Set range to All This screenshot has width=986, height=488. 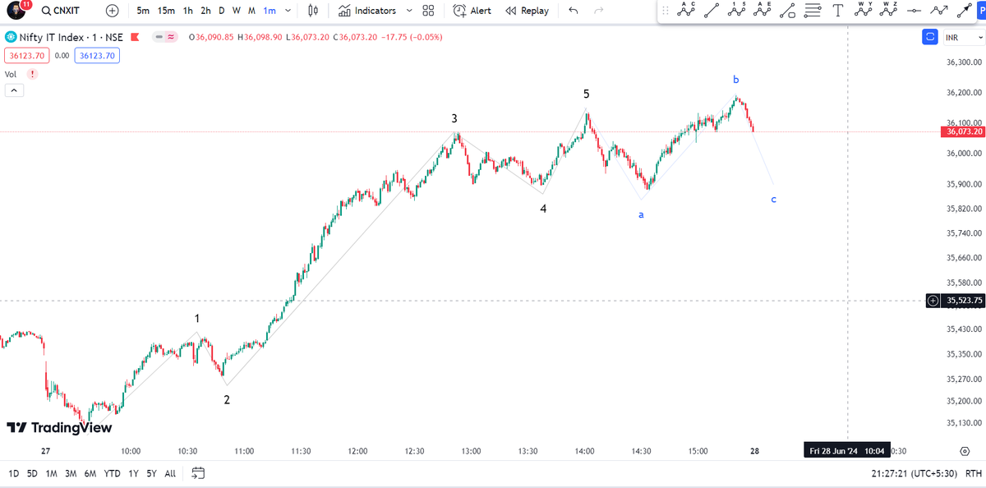tap(170, 473)
